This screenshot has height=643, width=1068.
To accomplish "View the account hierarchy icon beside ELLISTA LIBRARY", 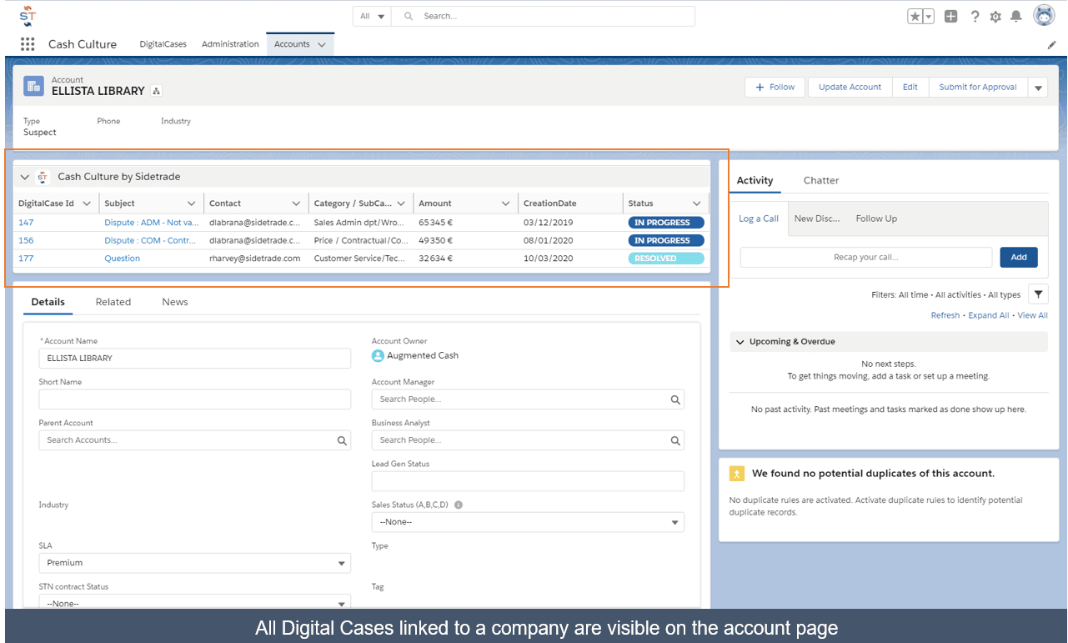I will point(156,91).
